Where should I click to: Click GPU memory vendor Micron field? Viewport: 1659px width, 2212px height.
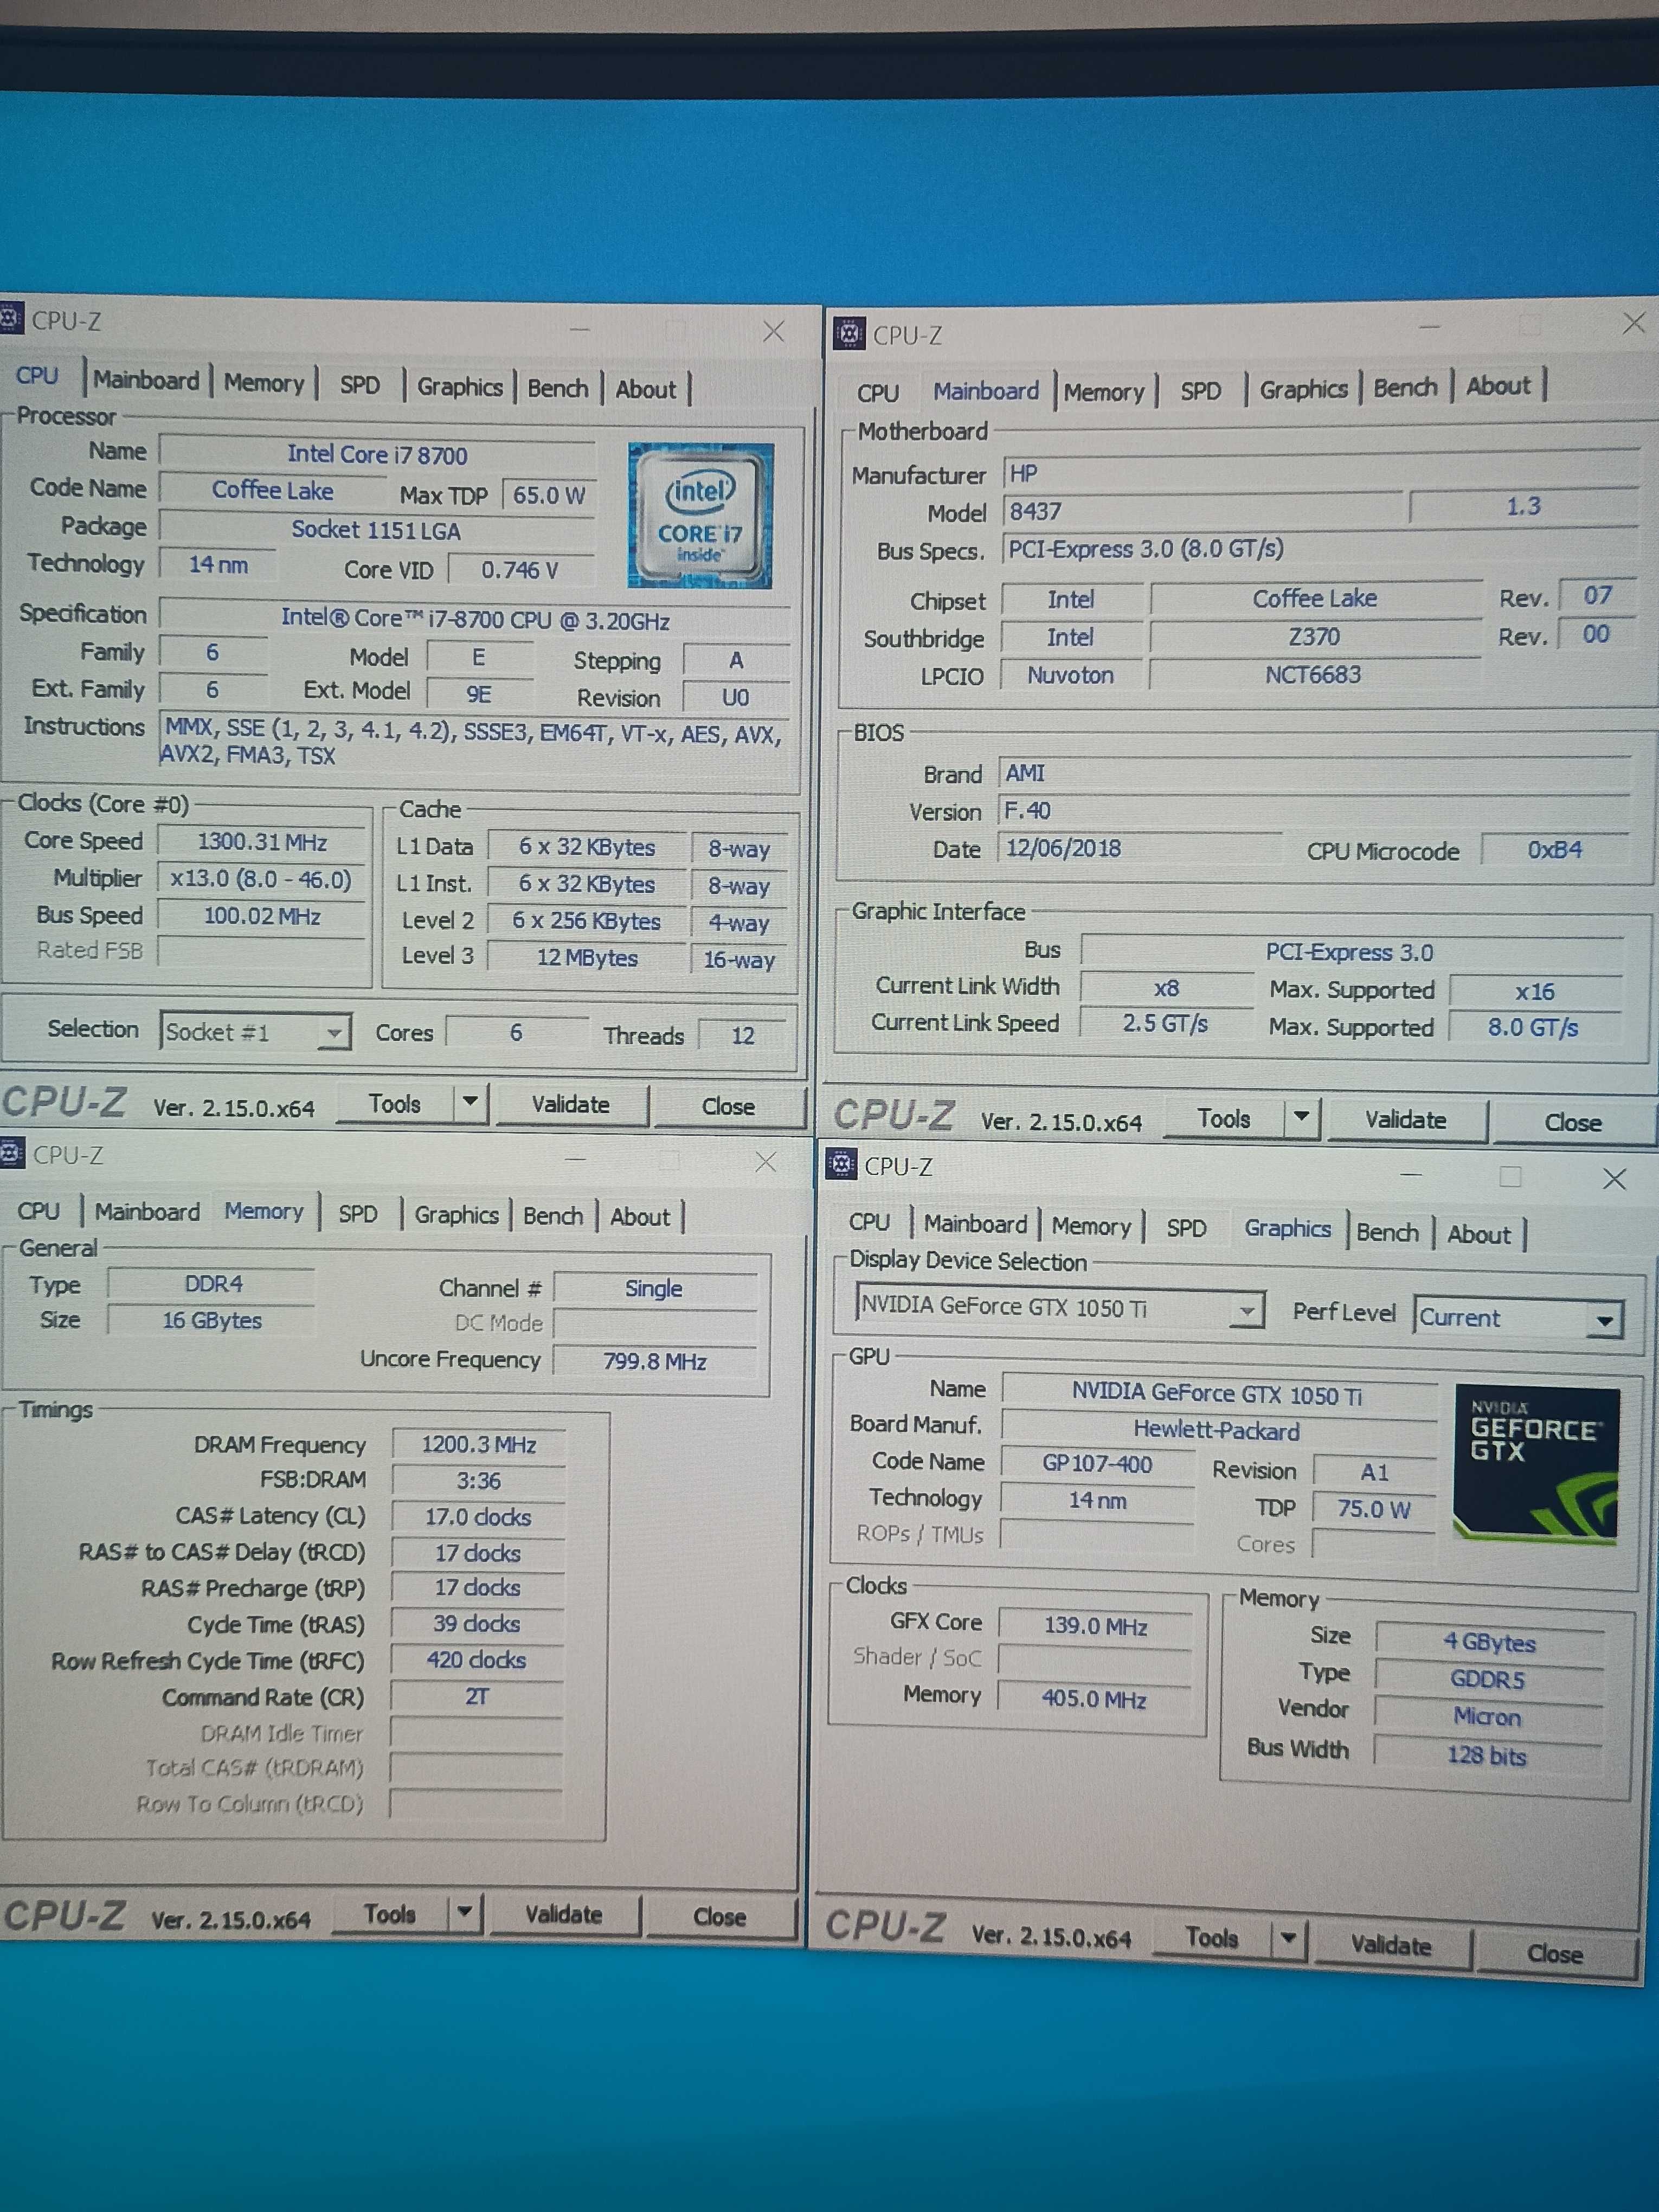1488,1717
